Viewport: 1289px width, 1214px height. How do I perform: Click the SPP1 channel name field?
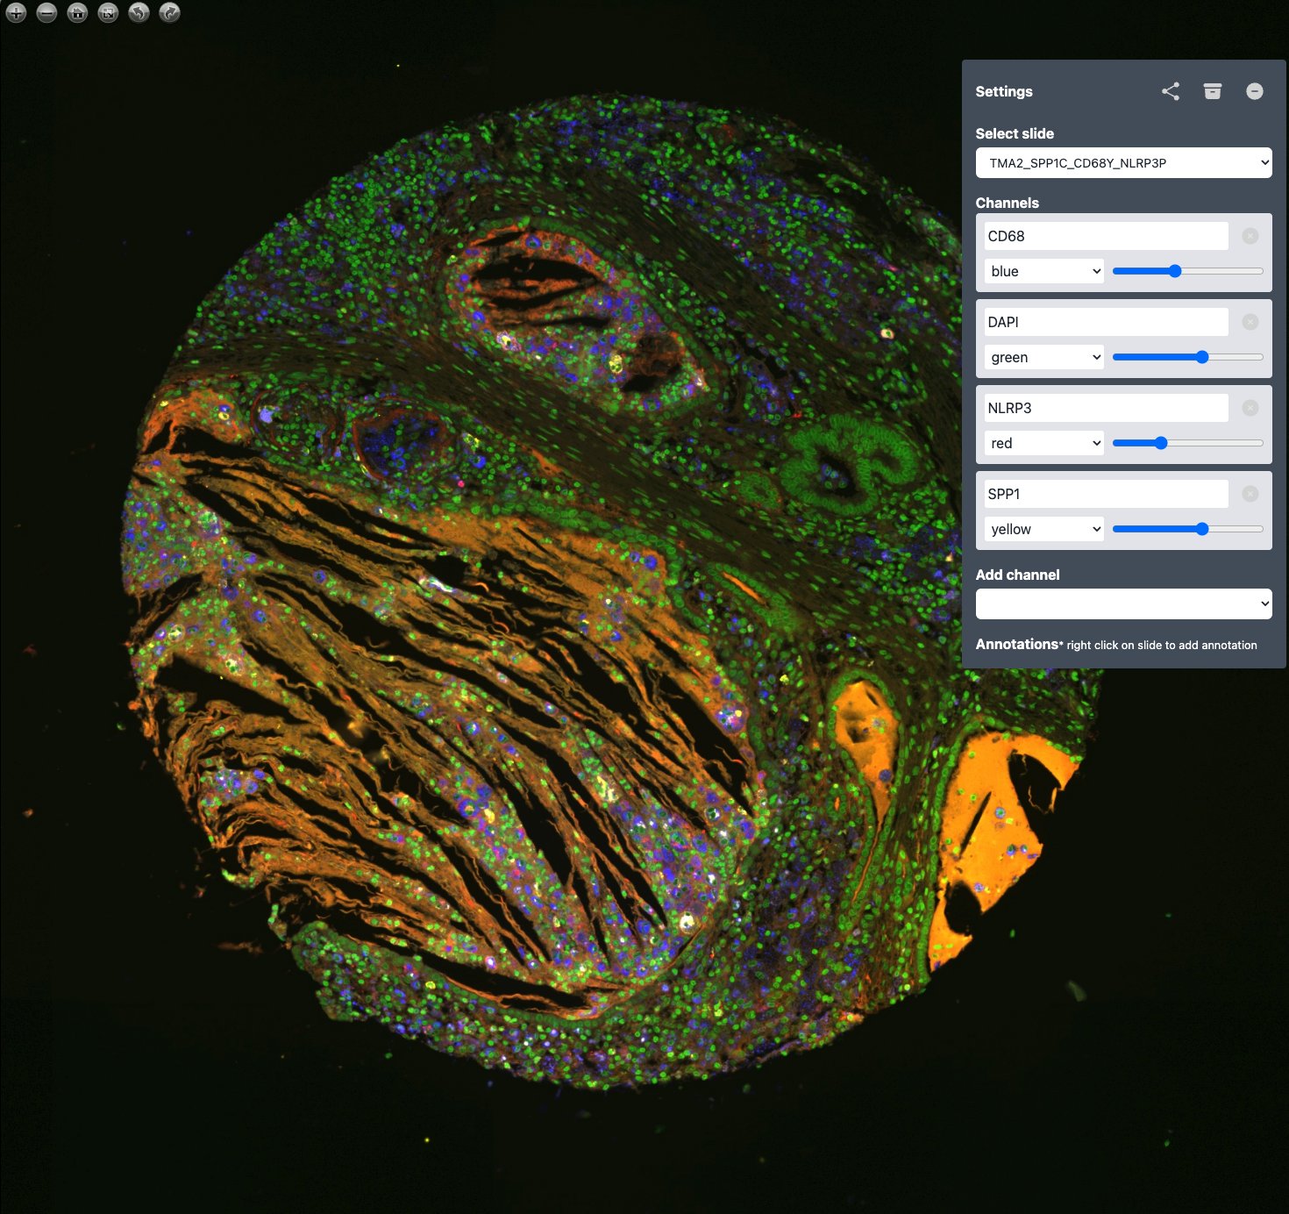1105,494
